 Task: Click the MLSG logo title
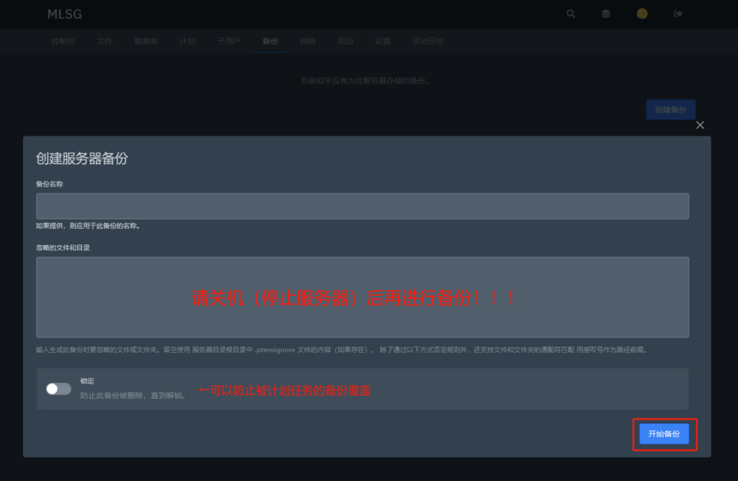click(65, 14)
